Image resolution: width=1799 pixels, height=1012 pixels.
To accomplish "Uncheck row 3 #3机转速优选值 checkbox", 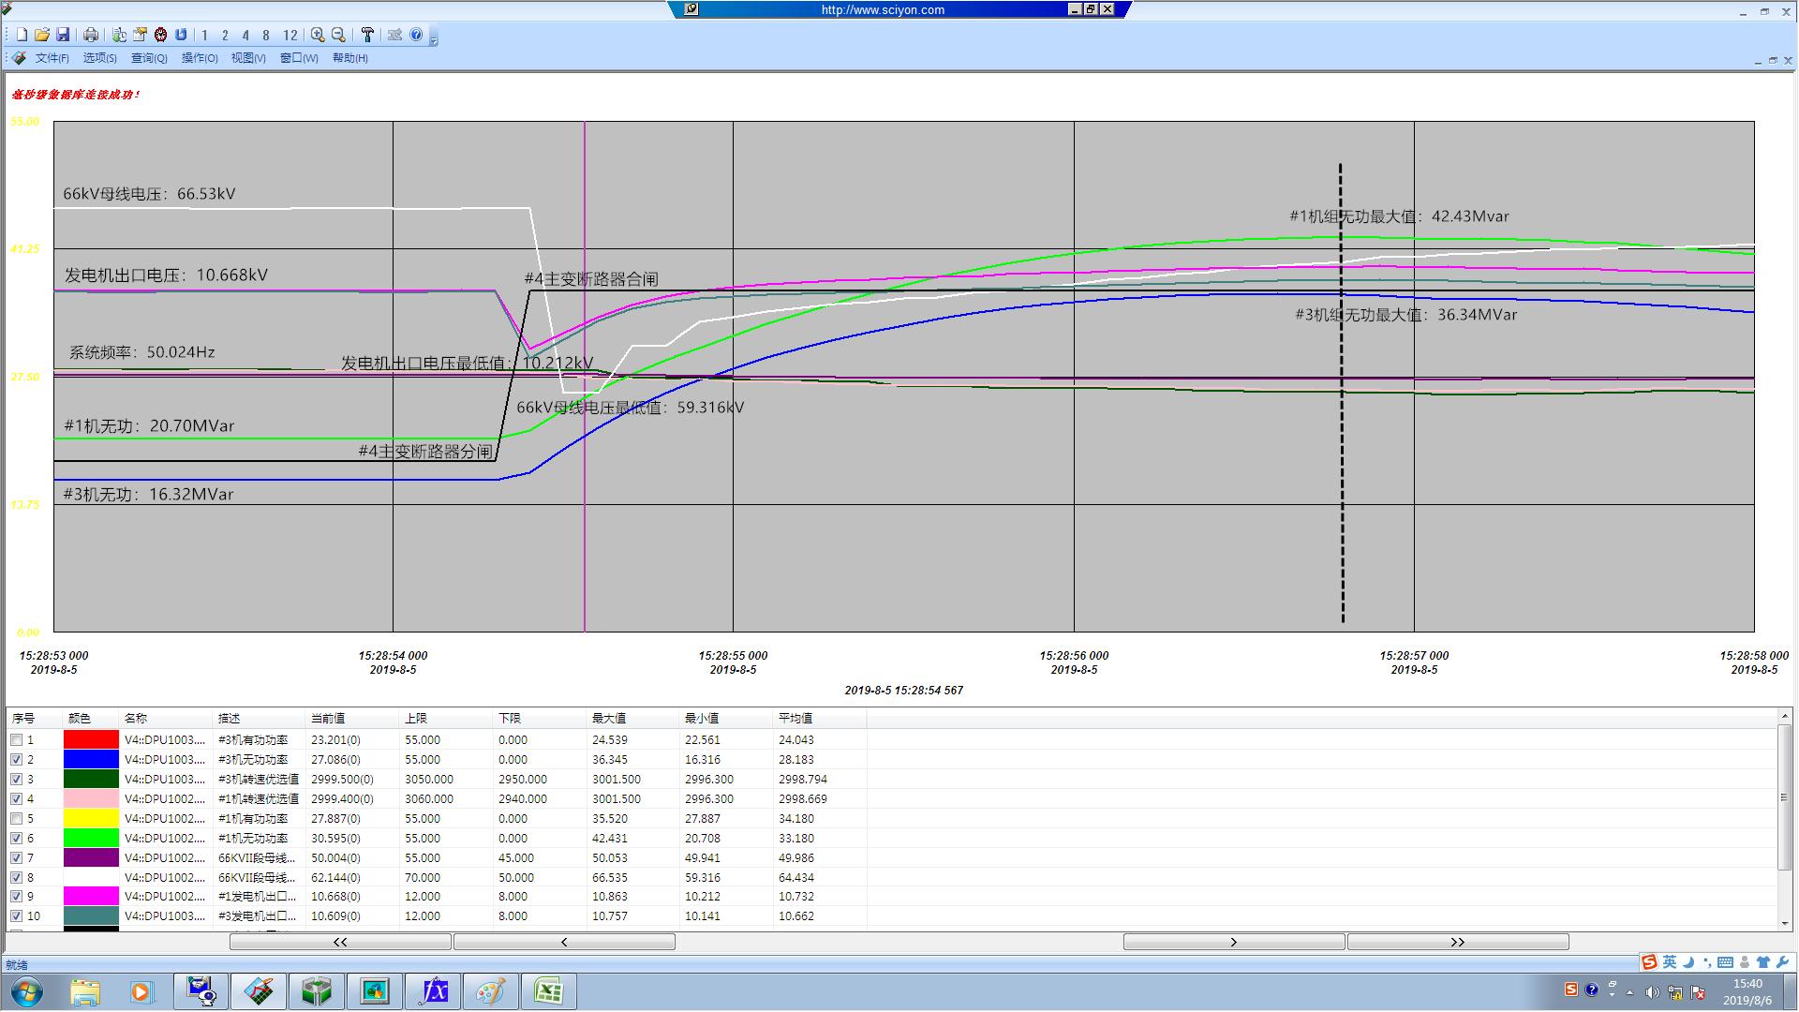I will (16, 780).
